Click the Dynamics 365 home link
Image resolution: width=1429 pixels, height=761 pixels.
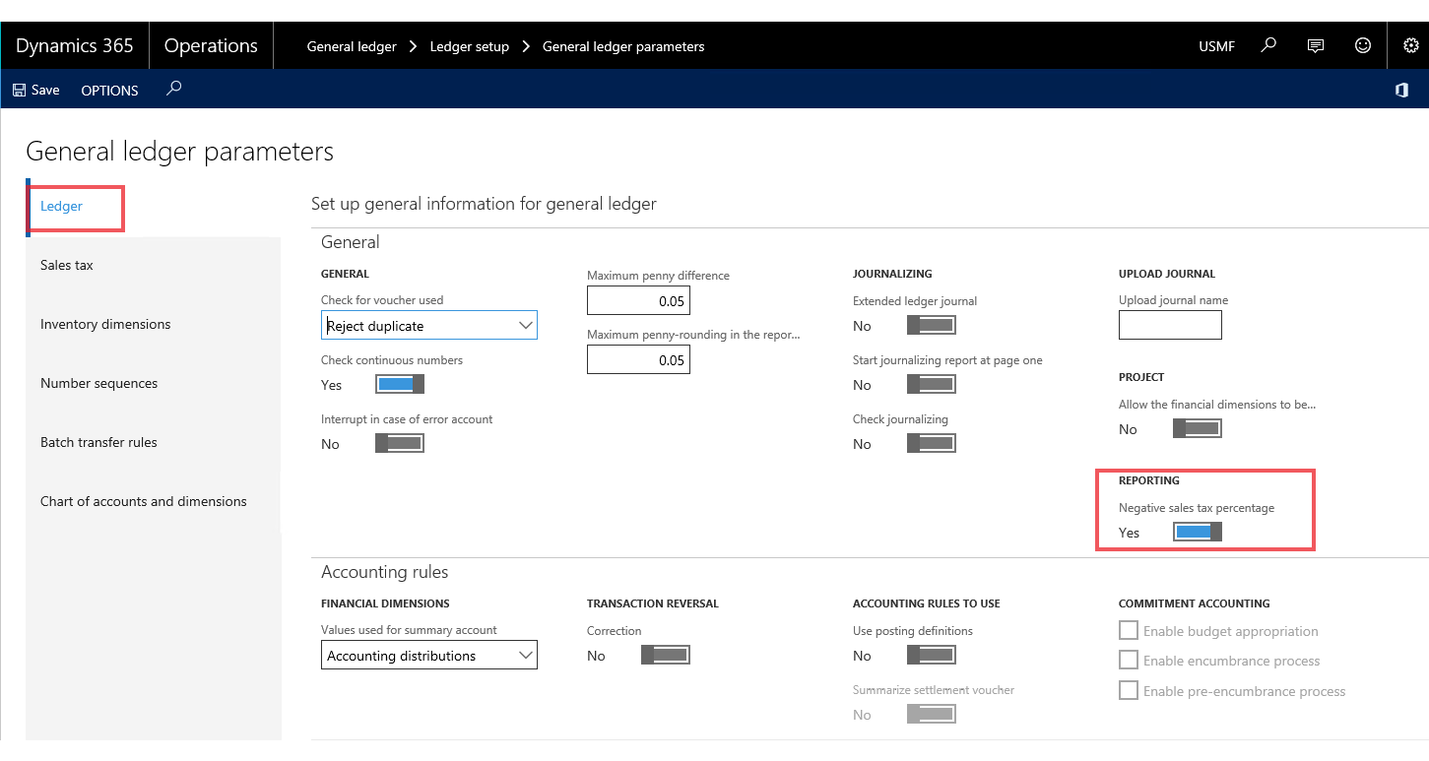(75, 46)
